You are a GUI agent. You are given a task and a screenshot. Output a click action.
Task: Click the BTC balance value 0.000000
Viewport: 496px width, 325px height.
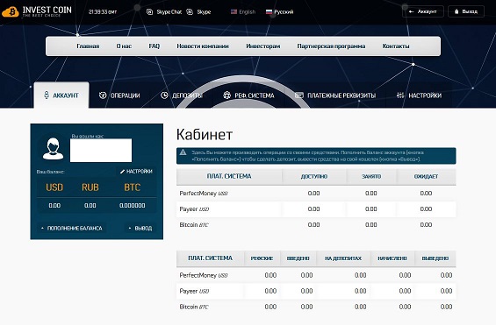(133, 205)
